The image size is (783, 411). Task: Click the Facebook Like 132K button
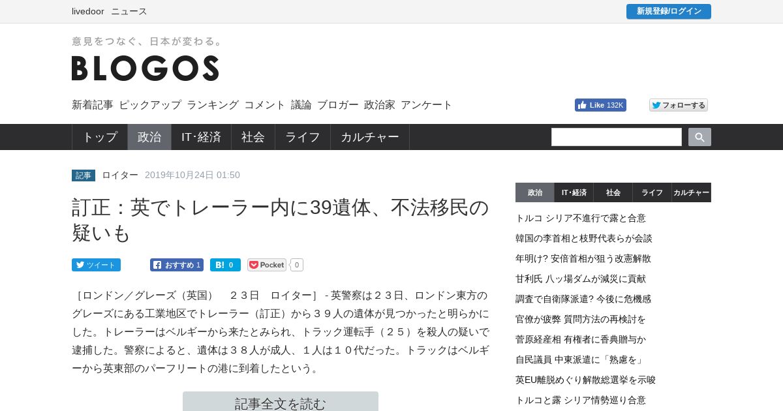tap(600, 105)
